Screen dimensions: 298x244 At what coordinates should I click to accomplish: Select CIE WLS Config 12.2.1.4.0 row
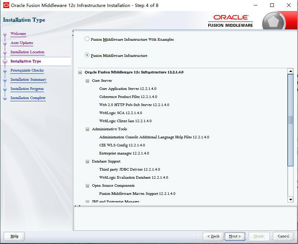(x=122, y=145)
